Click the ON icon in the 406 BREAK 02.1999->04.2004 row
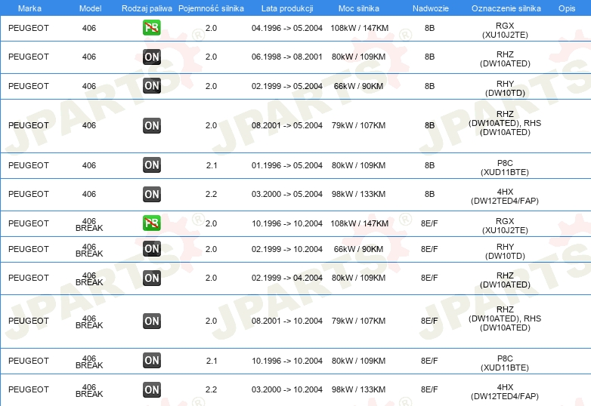The image size is (591, 406). [151, 278]
